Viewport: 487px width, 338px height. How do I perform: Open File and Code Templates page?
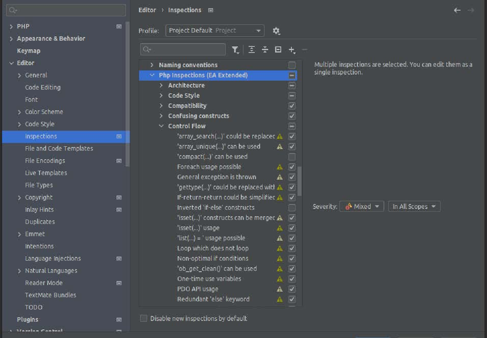pyautogui.click(x=59, y=148)
